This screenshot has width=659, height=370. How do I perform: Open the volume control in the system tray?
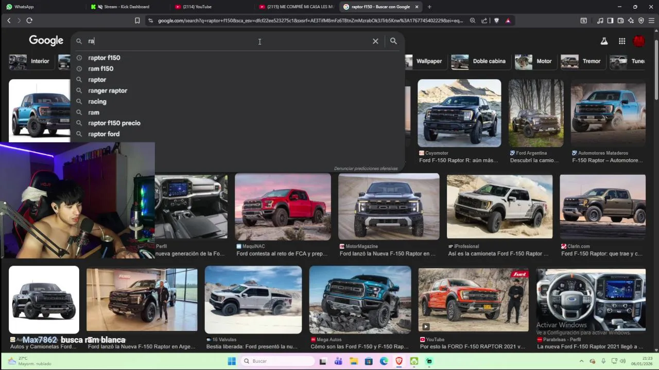(622, 361)
